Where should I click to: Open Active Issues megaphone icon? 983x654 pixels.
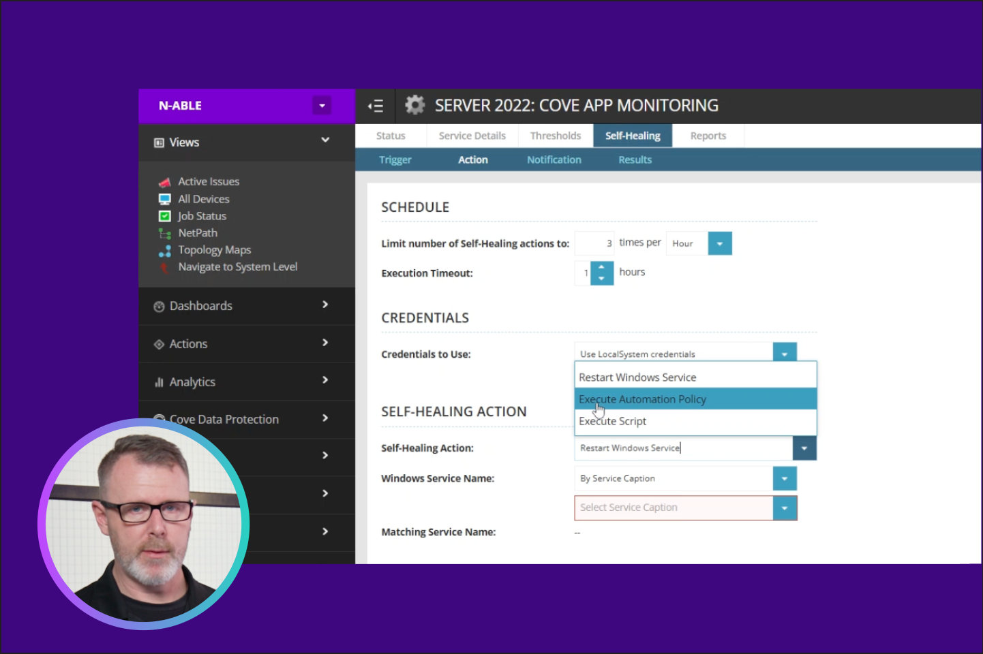[164, 182]
